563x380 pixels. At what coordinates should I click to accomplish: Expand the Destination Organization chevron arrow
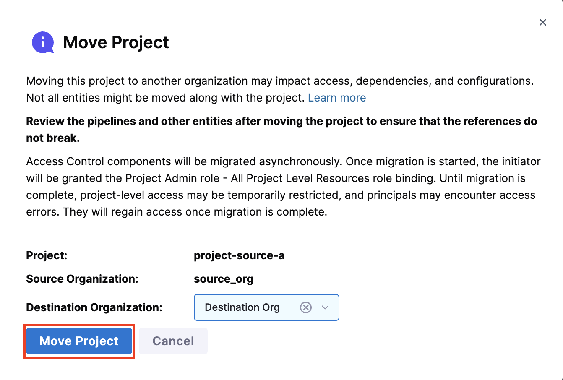pos(325,307)
